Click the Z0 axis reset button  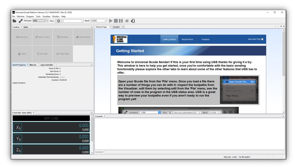pyautogui.click(x=18, y=150)
